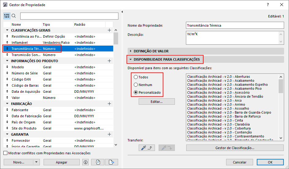Click reorder handle of Fabricante row
The width and height of the screenshot is (289, 169).
point(7,110)
